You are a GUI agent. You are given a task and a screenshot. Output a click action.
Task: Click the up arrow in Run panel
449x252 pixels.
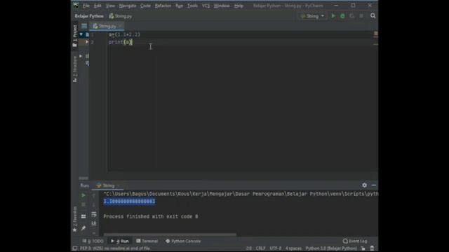coord(93,195)
